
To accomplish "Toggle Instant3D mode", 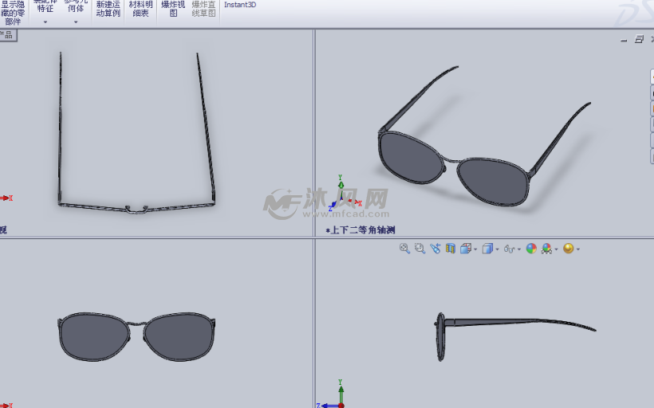I will click(x=240, y=5).
